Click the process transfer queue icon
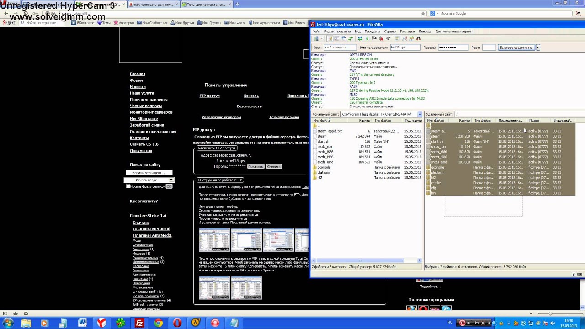Screen dimensions: 585x329 (x=367, y=38)
